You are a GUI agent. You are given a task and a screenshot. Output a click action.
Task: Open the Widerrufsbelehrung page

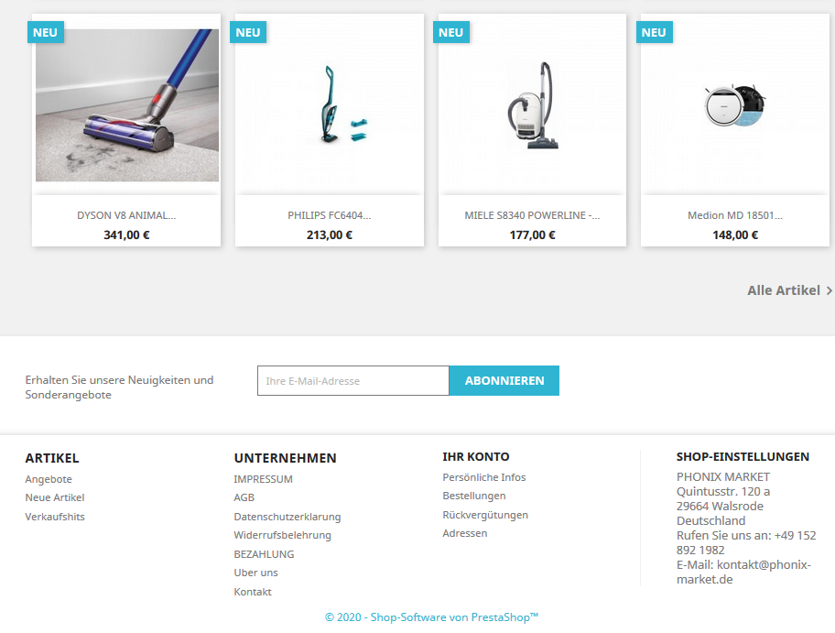tap(282, 535)
